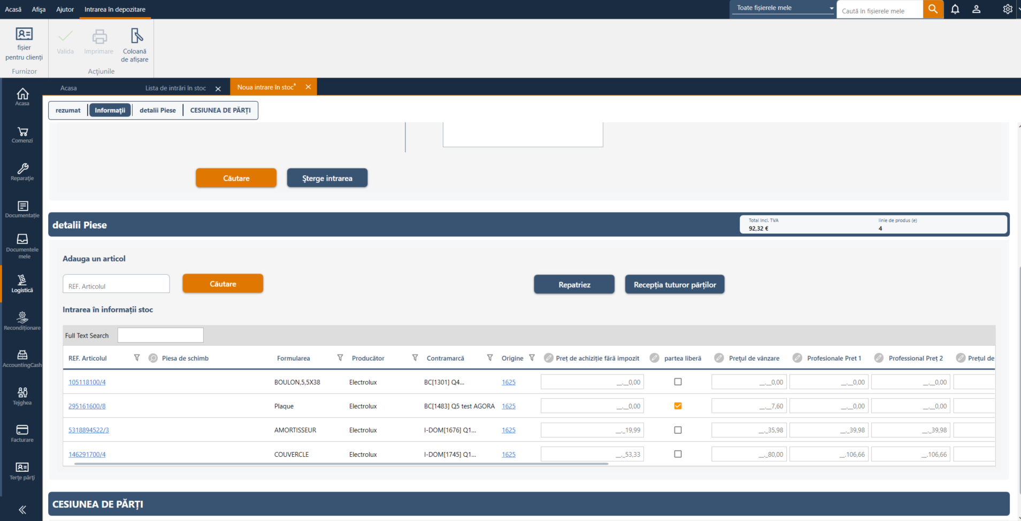1021x521 pixels.
Task: Open Documentele mele in the sidebar
Action: click(22, 246)
